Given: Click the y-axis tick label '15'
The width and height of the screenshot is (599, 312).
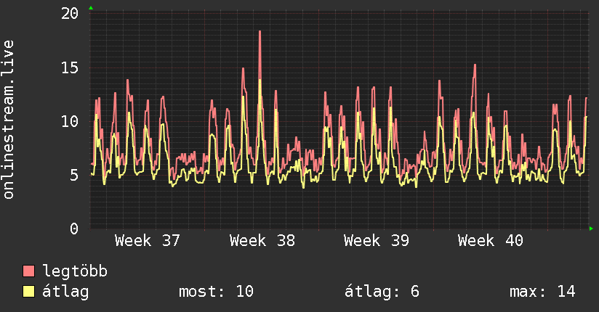Looking at the screenshot, I should coord(70,68).
